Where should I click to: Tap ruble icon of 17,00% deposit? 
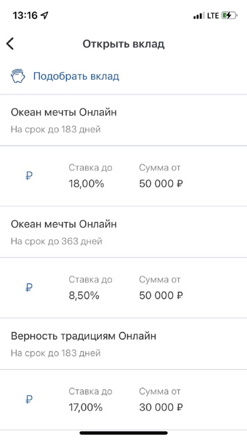pyautogui.click(x=29, y=400)
